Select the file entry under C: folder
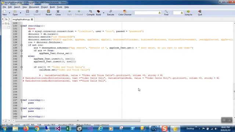Image resolution: width=235 pixels, height=132 pixels. pyautogui.click(x=8, y=27)
